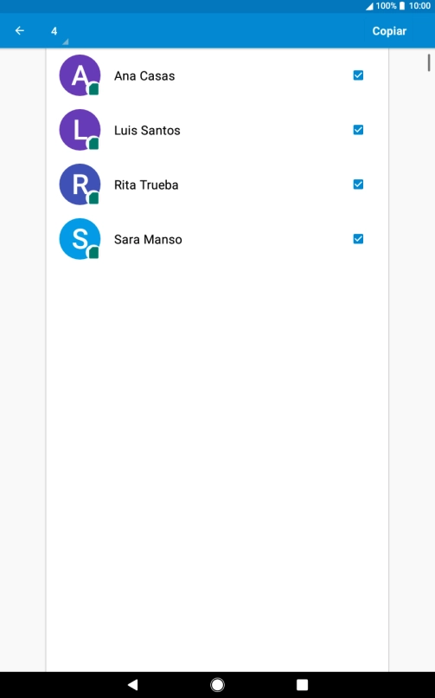
Task: Tap Rita Trueba blue R avatar
Action: 80,184
